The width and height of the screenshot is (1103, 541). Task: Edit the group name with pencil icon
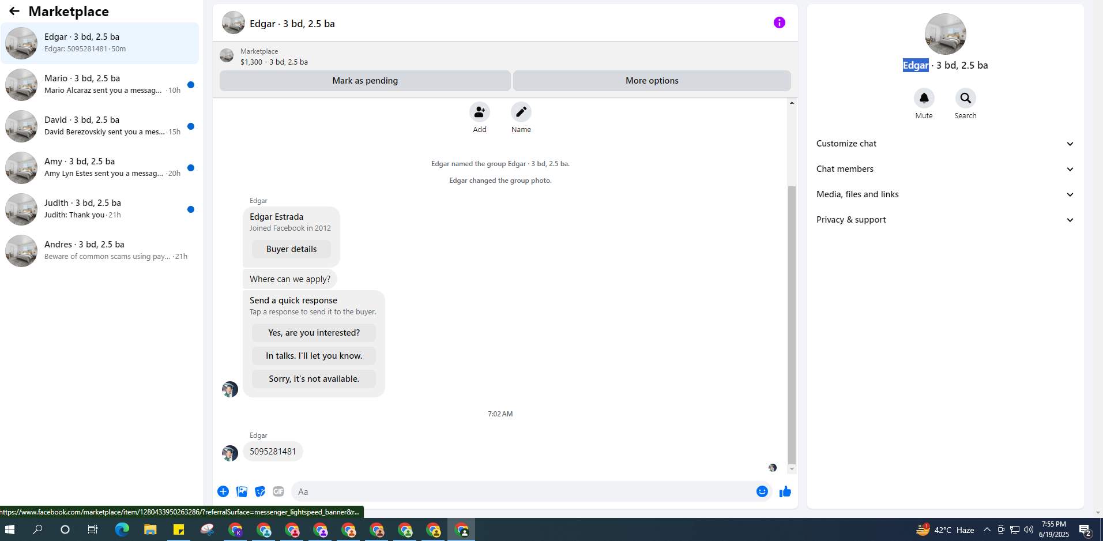point(521,112)
